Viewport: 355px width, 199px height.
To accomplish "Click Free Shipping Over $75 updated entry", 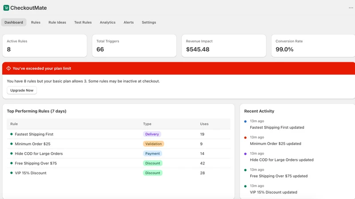I will pos(279,176).
